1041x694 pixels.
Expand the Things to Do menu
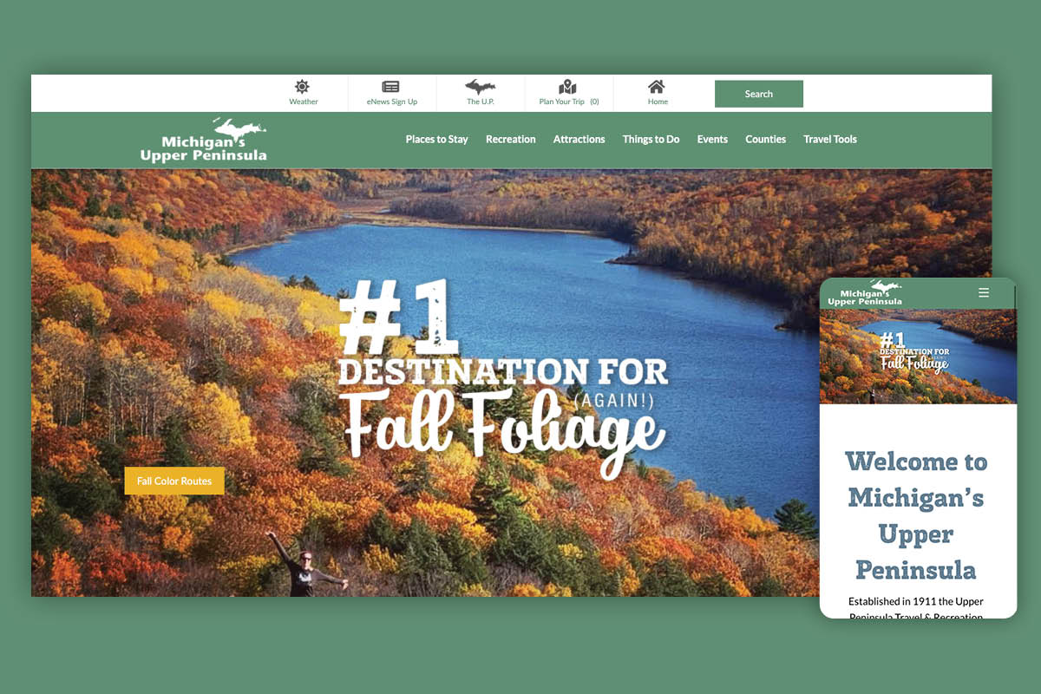pos(651,140)
